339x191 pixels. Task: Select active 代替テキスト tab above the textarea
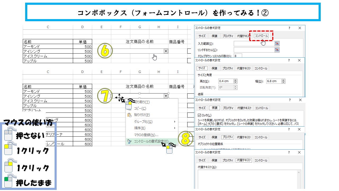(244, 160)
